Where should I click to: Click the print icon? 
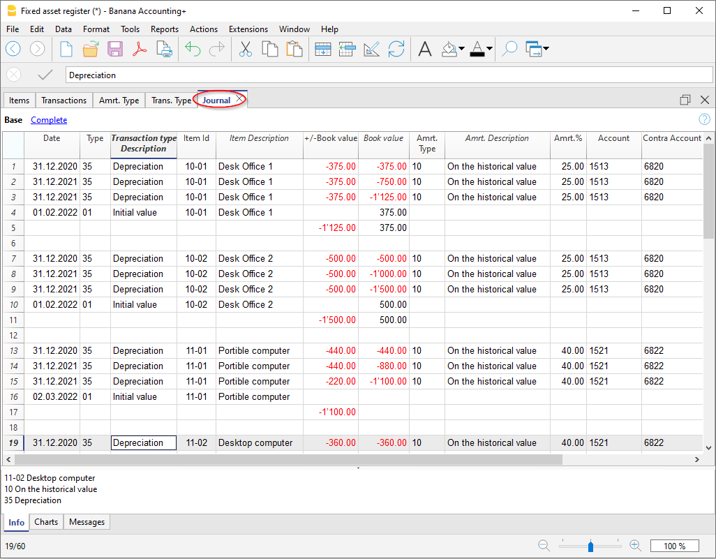(164, 49)
